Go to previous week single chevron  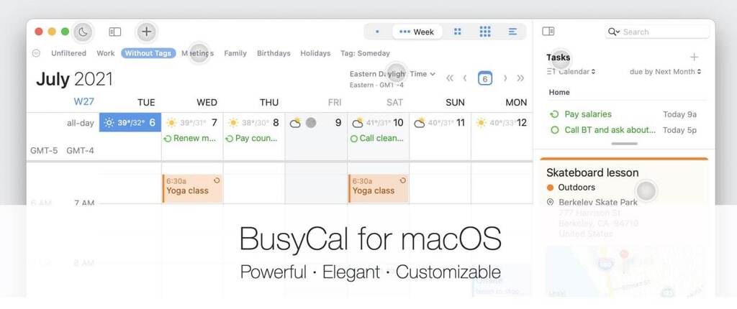pos(465,78)
